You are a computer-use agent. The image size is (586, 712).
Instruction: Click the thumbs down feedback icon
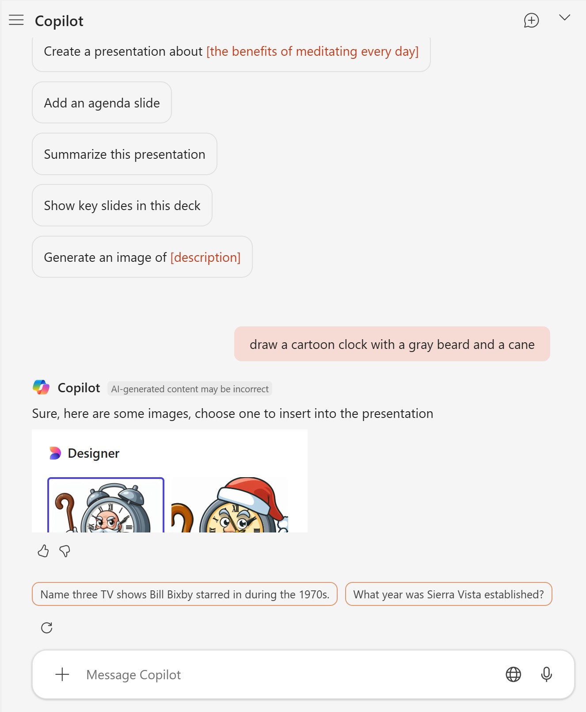65,551
